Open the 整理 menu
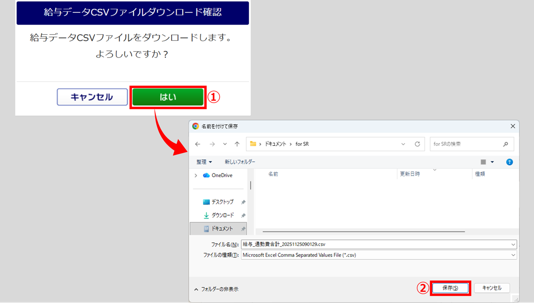Image resolution: width=534 pixels, height=304 pixels. coord(204,162)
